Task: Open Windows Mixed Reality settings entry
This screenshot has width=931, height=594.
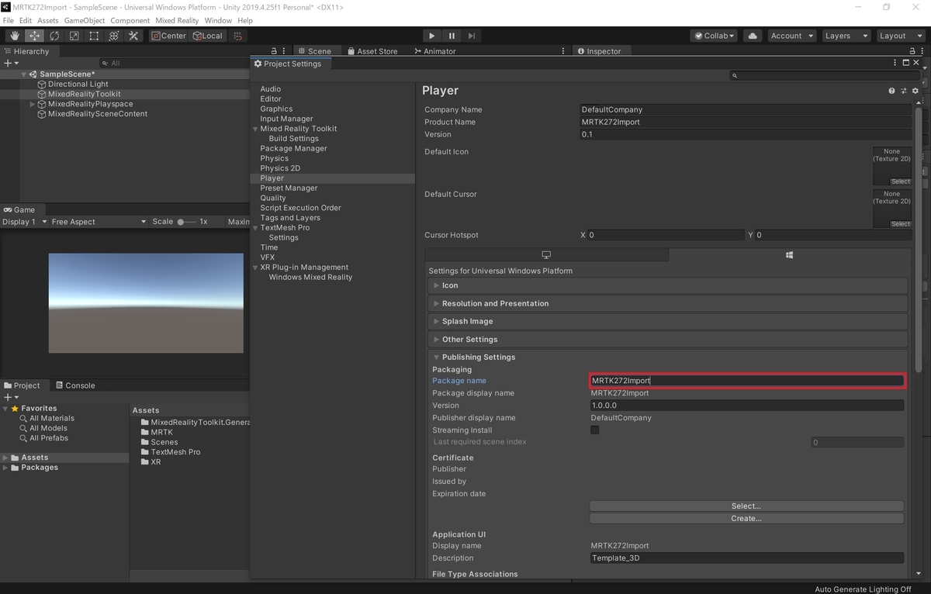Action: click(x=310, y=277)
